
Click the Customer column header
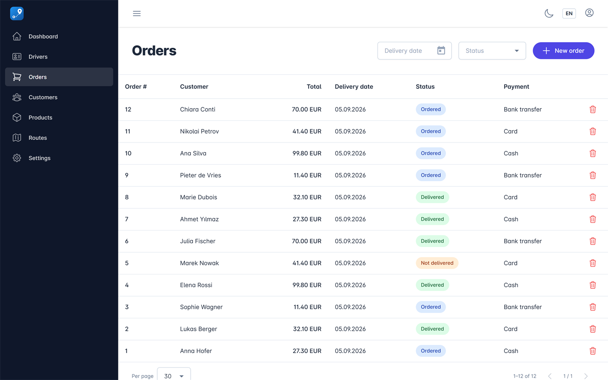pyautogui.click(x=194, y=86)
